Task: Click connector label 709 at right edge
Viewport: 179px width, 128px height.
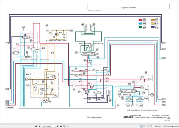Action: [164, 105]
